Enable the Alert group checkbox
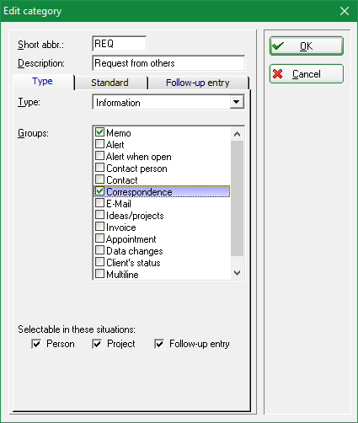The image size is (358, 423). (x=99, y=144)
